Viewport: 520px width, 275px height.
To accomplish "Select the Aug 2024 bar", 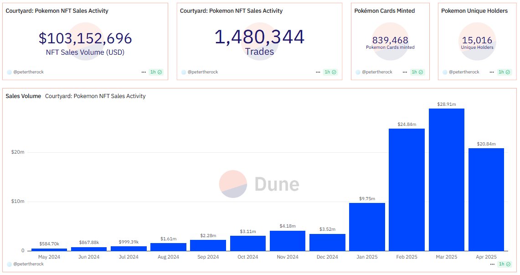I will [x=169, y=247].
